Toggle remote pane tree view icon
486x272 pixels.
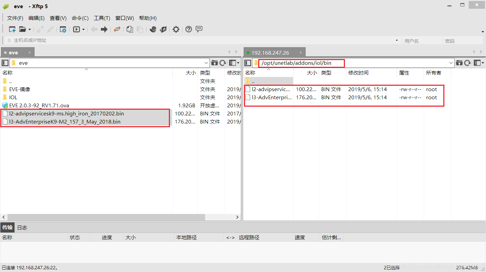coord(248,63)
